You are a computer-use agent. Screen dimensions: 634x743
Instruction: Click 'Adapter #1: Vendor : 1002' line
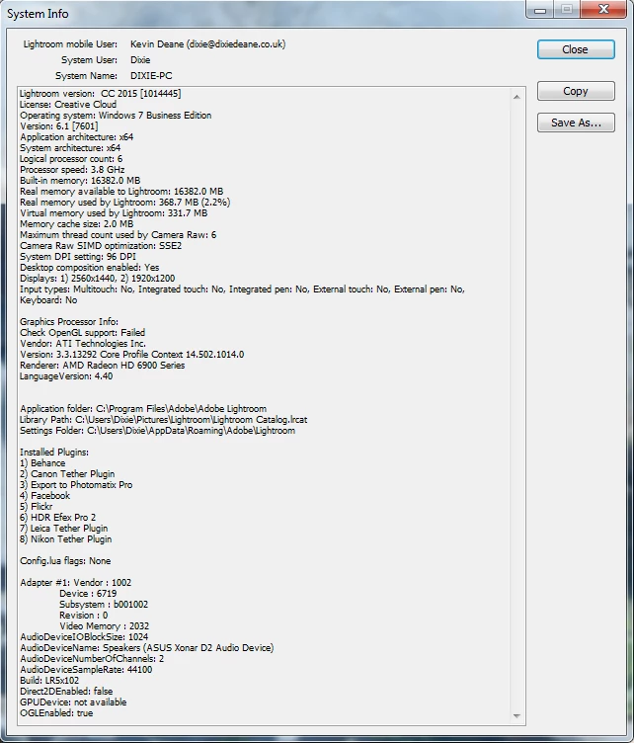point(76,583)
